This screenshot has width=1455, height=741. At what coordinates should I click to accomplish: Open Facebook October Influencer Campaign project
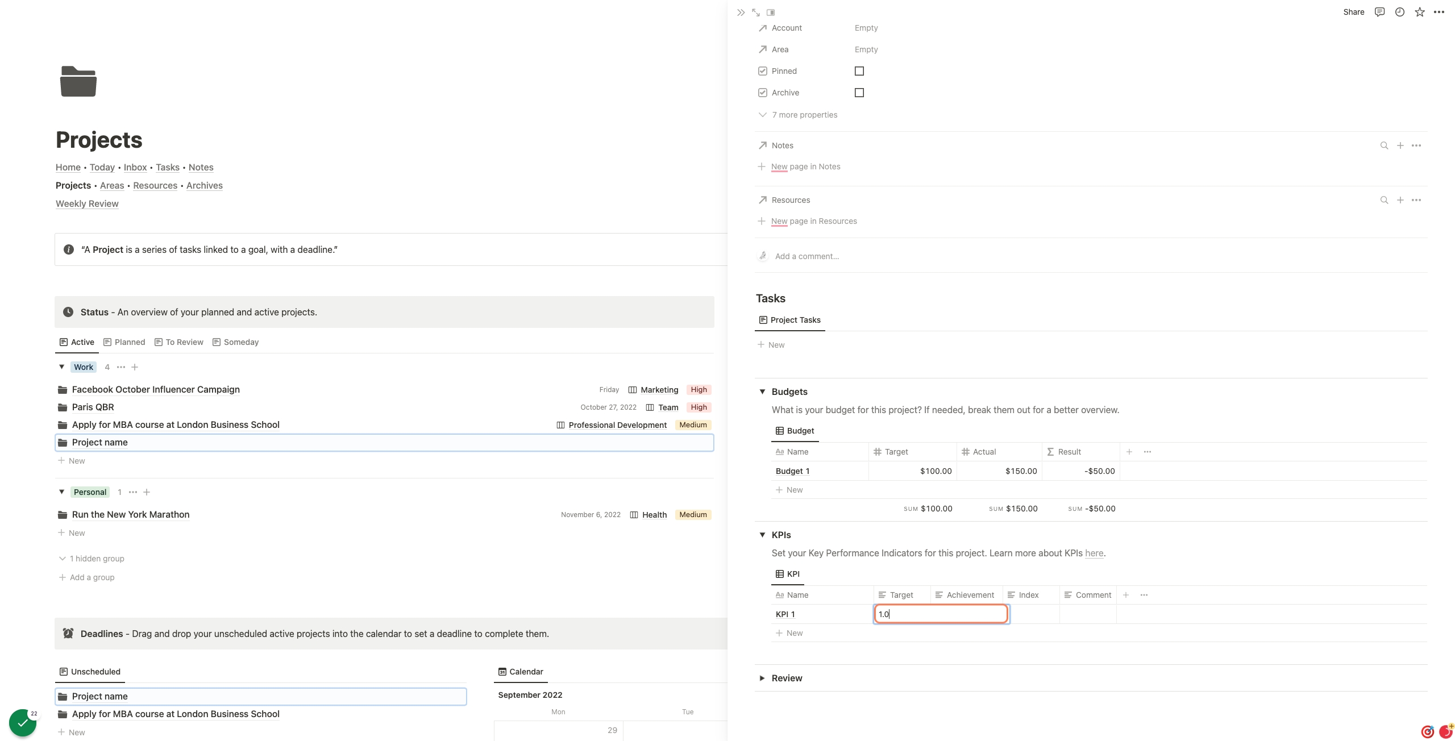click(156, 389)
